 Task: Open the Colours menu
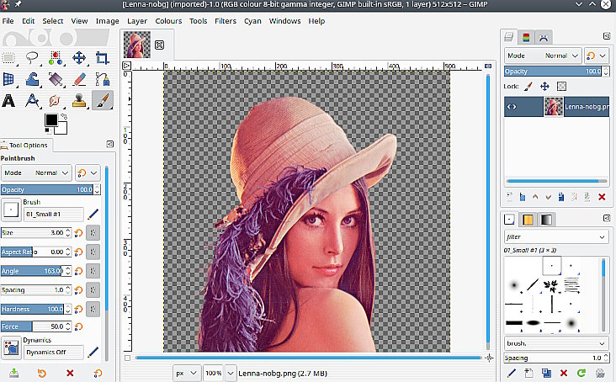[168, 21]
